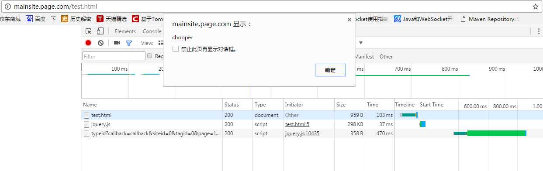Click the address bar URL mainsite.page.com/test.html
The width and height of the screenshot is (543, 171).
pyautogui.click(x=55, y=7)
